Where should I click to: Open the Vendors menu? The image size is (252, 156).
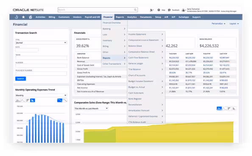click(x=77, y=17)
